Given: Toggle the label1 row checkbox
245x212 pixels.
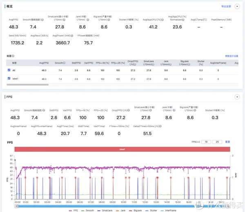Looking at the screenshot, I should coord(9,78).
